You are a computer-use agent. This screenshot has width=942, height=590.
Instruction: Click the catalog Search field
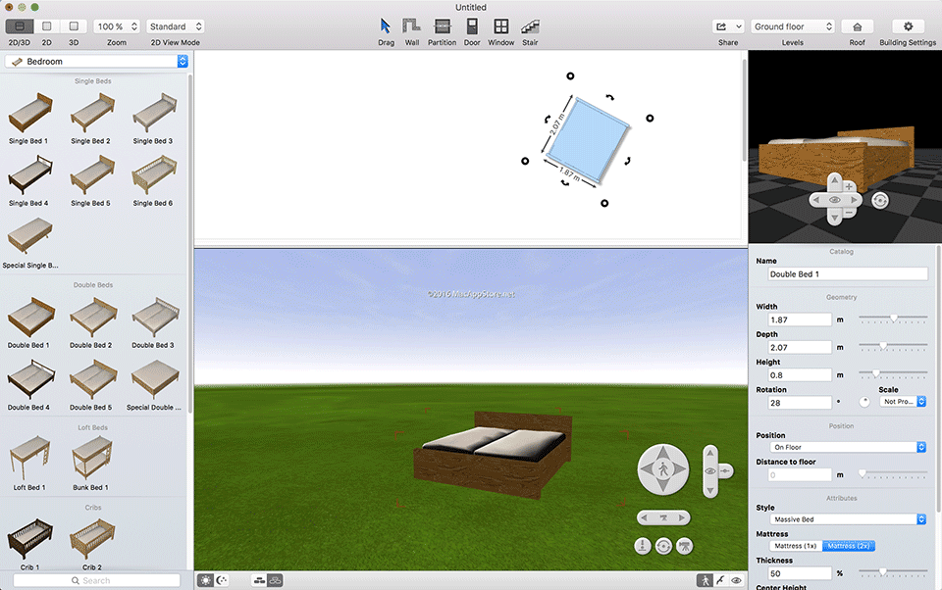pos(96,580)
